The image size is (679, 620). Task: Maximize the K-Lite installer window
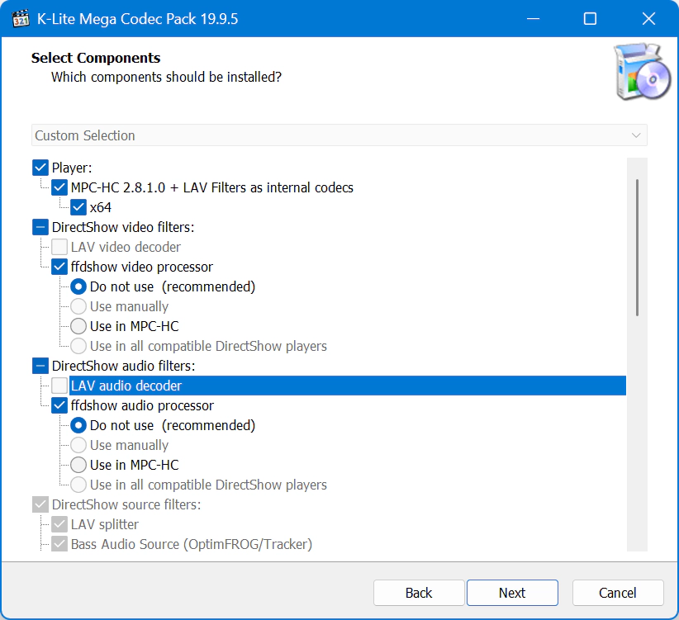(590, 19)
